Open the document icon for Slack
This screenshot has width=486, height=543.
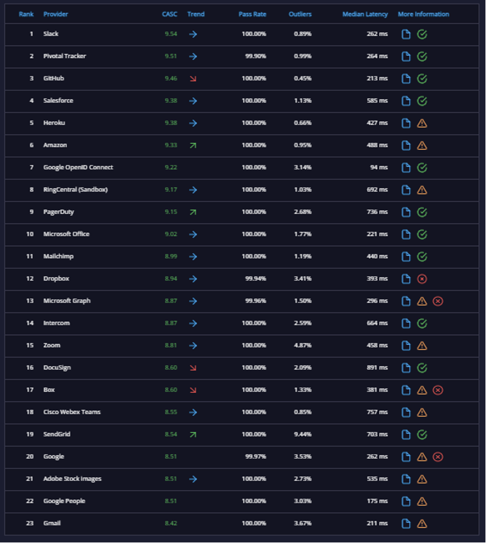406,34
